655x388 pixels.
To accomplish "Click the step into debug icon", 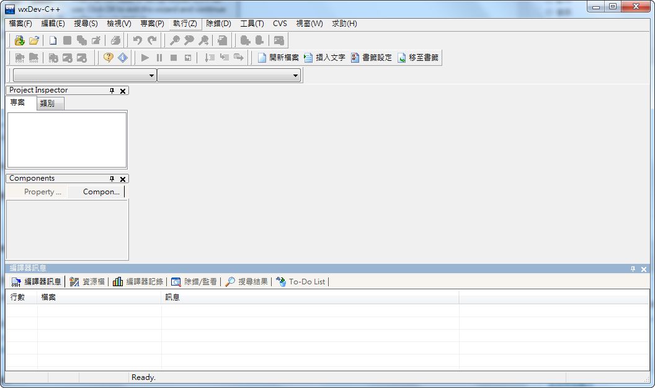I will [x=225, y=58].
